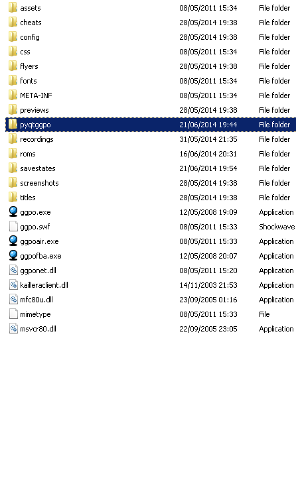Click the mimetype file icon

[13, 314]
